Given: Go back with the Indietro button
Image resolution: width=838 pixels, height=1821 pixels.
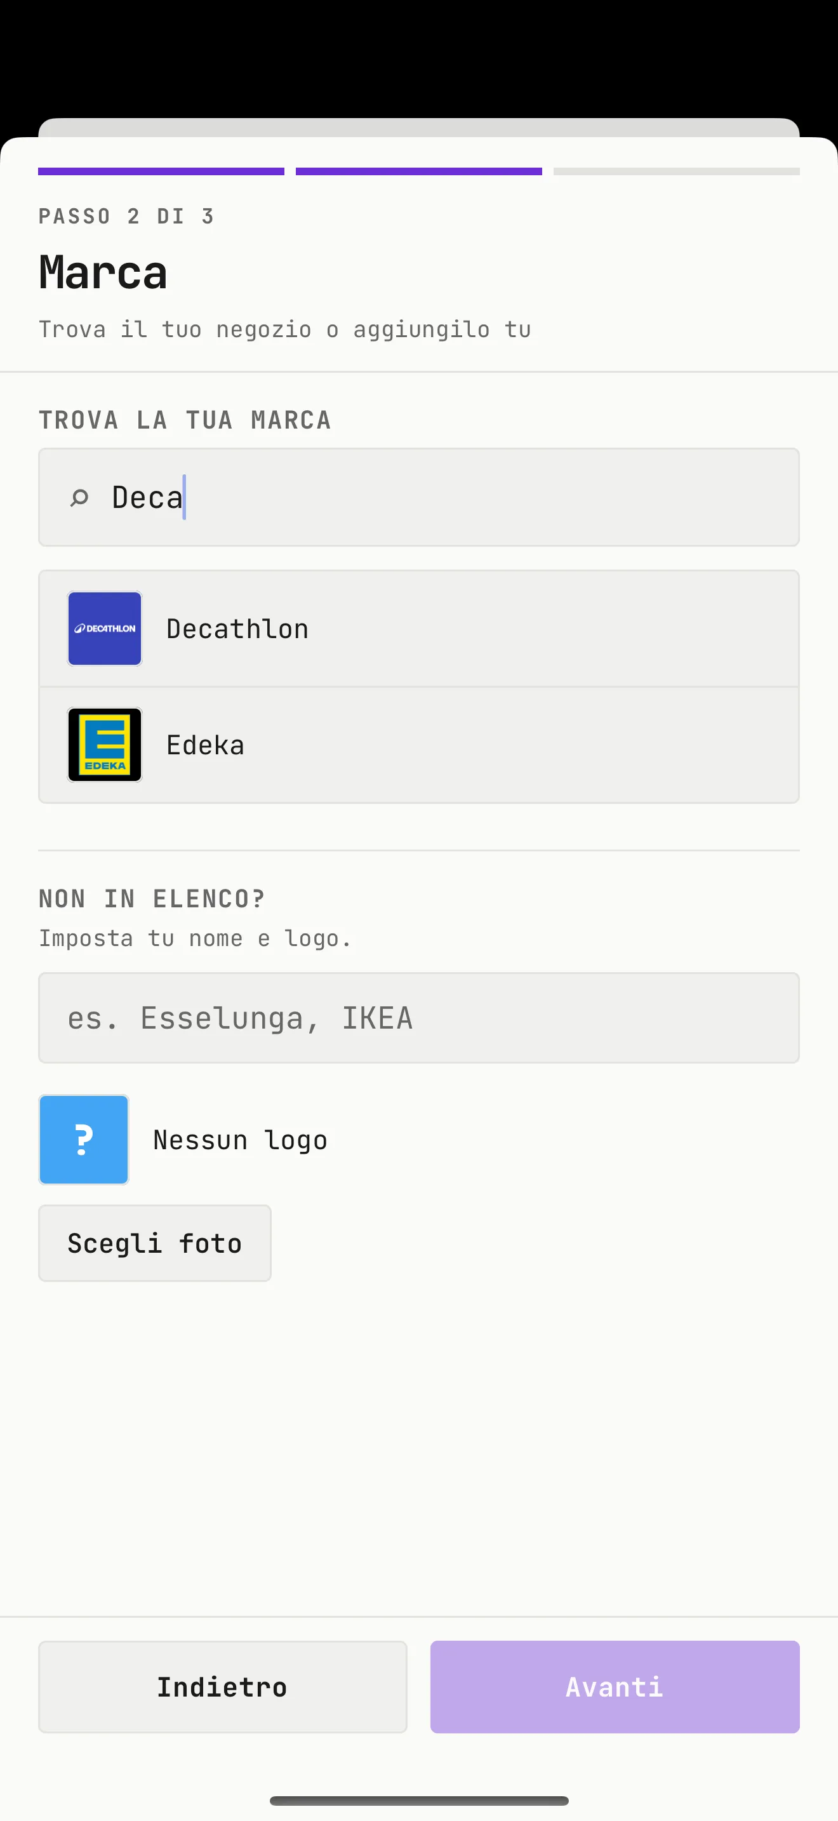Looking at the screenshot, I should [223, 1686].
